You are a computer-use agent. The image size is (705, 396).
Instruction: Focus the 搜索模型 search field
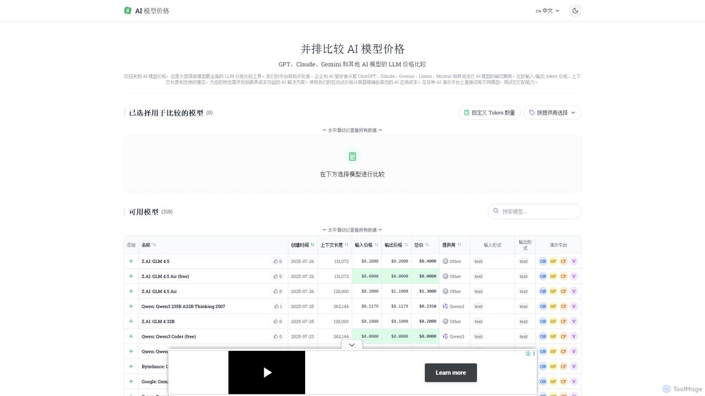coord(534,211)
